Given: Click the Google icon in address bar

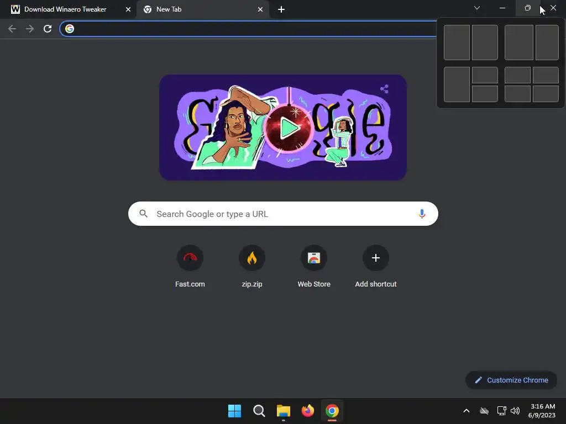Looking at the screenshot, I should coord(70,29).
